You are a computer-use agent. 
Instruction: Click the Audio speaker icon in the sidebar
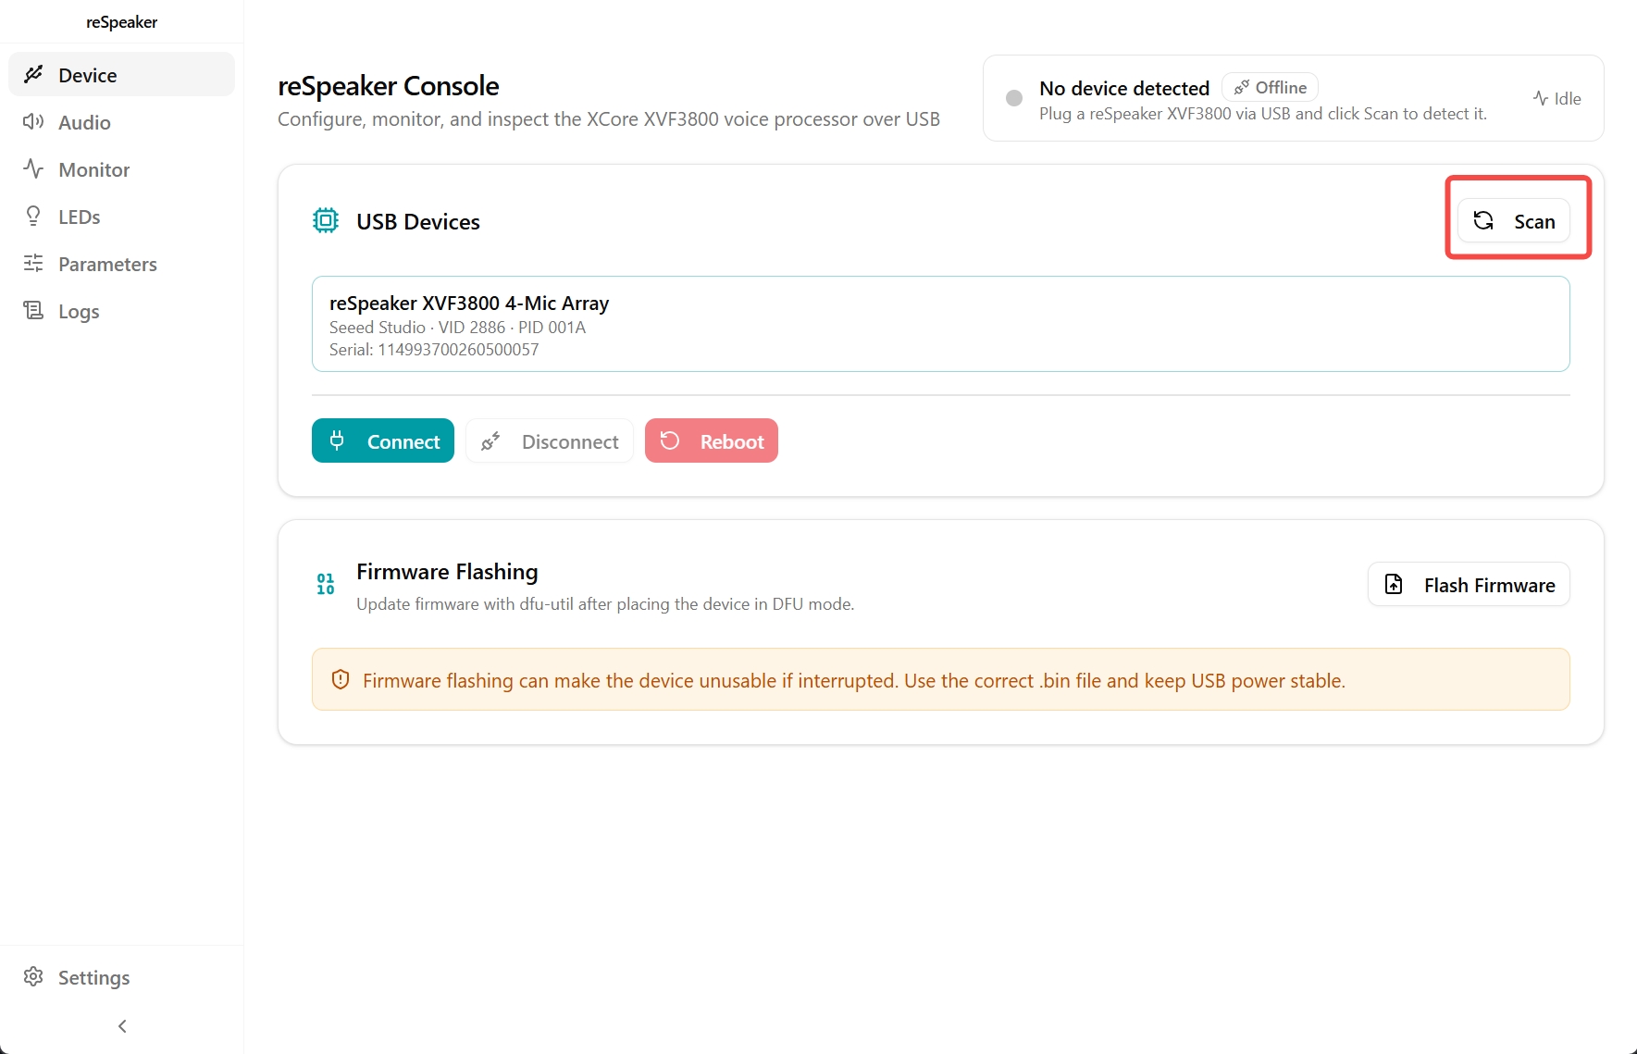[x=33, y=122]
